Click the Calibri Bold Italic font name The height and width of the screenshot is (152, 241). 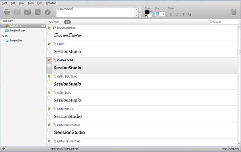(67, 76)
